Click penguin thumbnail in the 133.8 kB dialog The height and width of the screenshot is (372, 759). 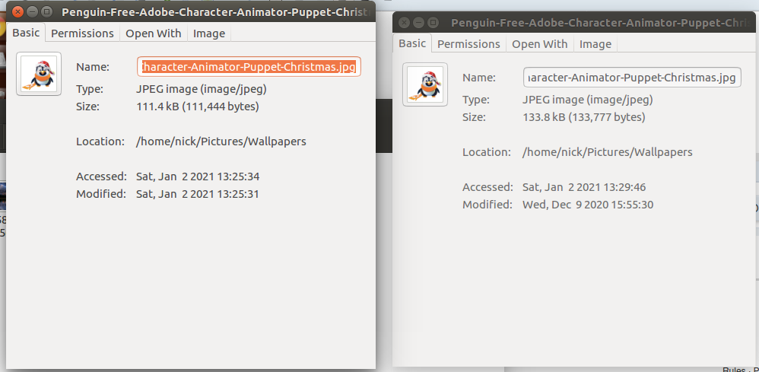click(x=425, y=84)
